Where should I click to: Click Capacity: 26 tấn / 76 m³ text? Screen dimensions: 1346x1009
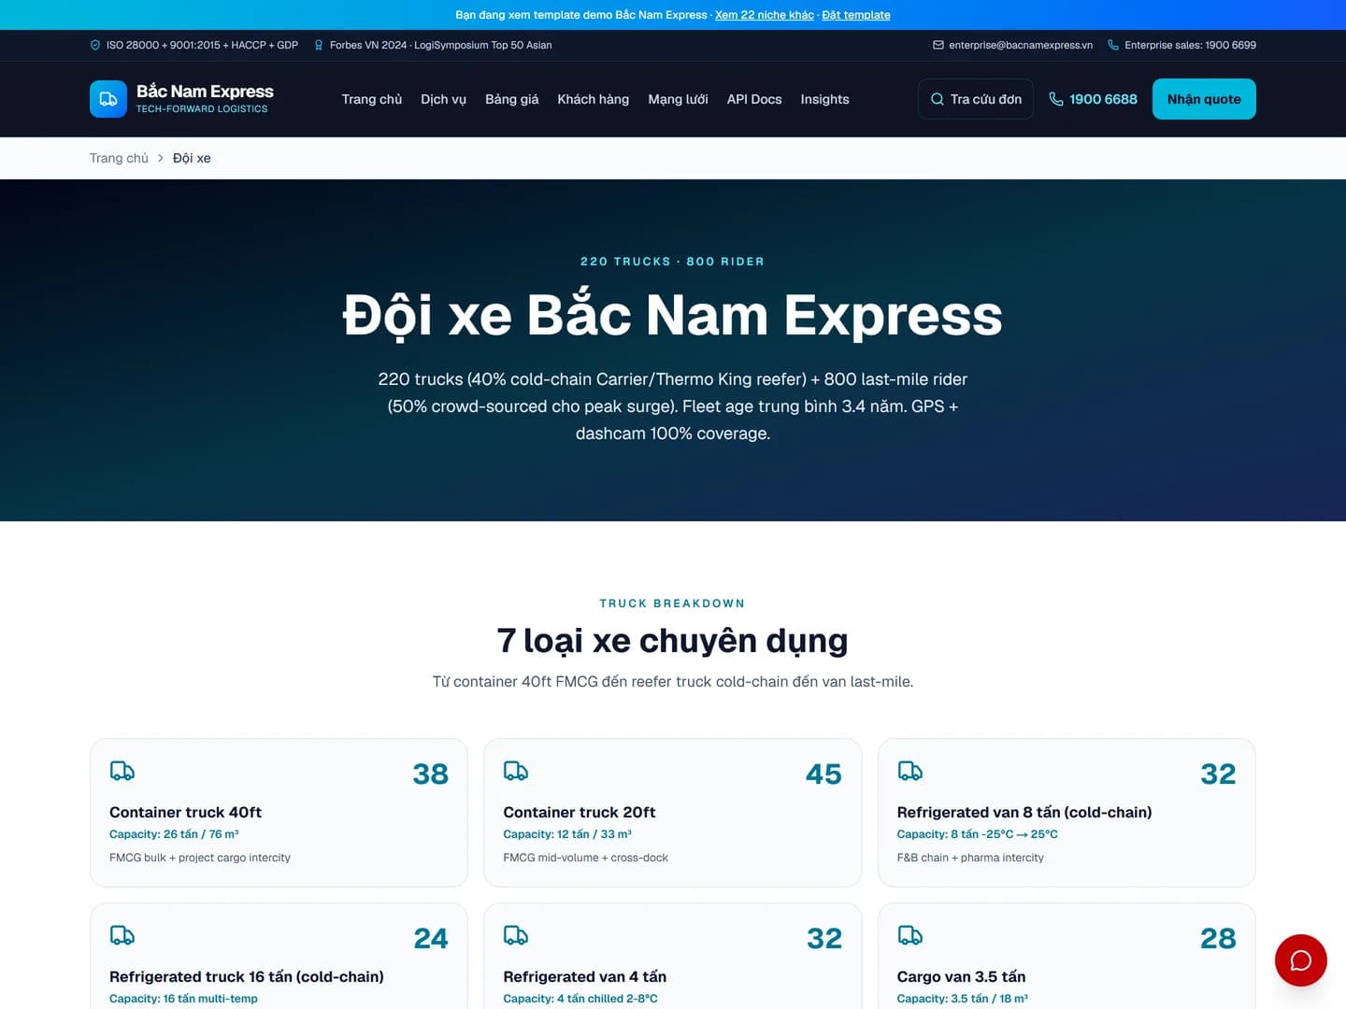174,834
